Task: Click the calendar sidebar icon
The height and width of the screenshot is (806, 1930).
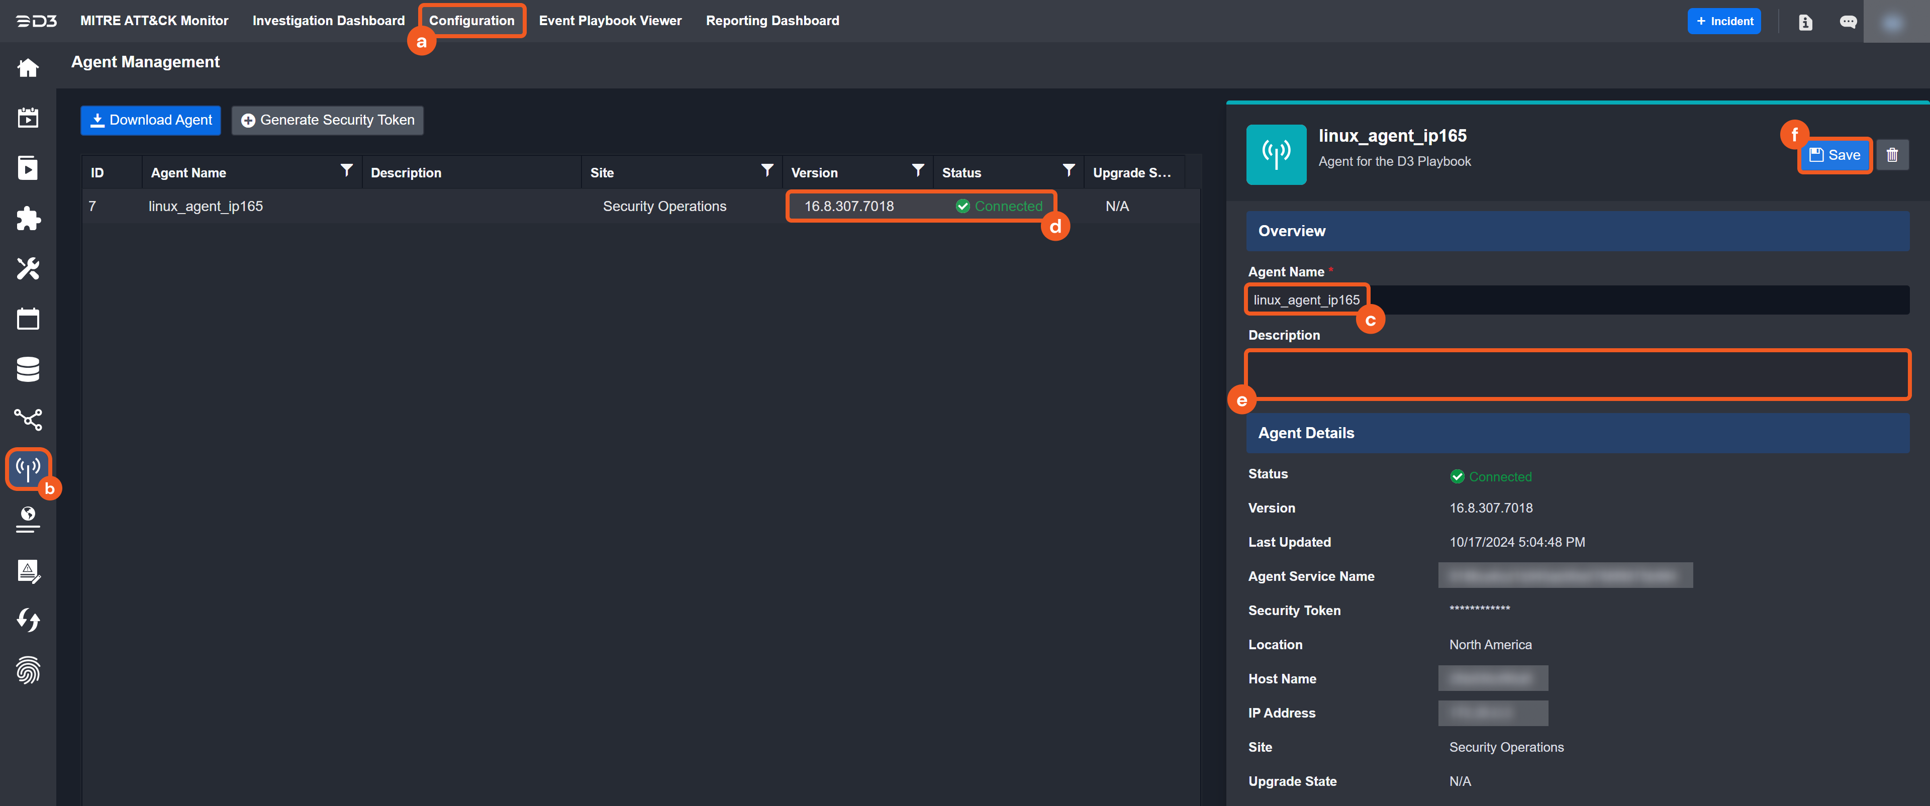Action: coord(28,319)
